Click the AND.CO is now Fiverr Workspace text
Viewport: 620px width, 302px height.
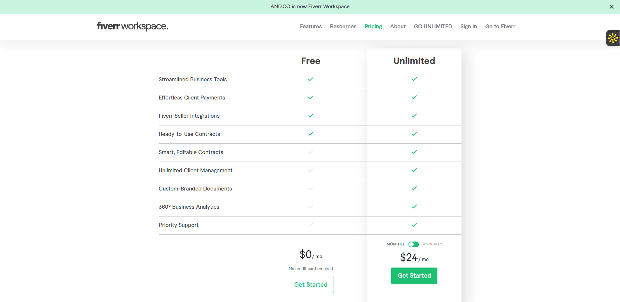[310, 7]
